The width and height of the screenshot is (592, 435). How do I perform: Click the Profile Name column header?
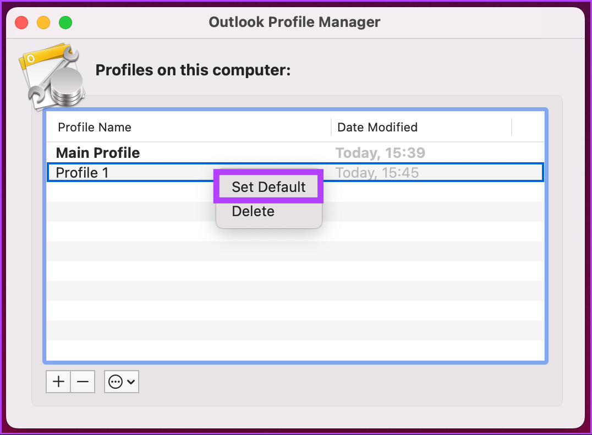(95, 127)
